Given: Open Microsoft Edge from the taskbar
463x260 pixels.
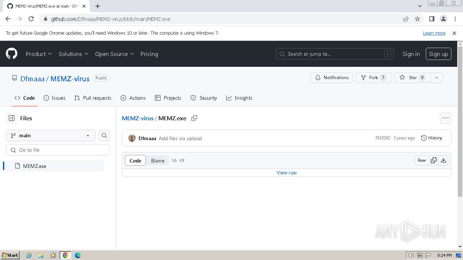Looking at the screenshot, I should click(x=78, y=255).
